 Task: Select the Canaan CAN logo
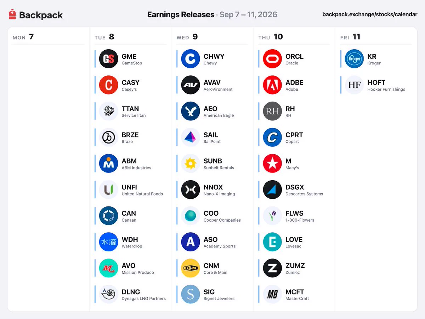click(108, 216)
